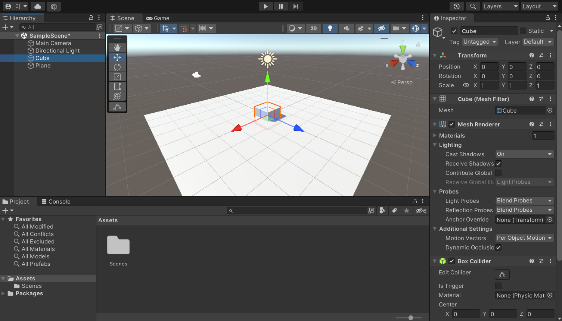
Task: Open the global search magnifier icon
Action: coord(473,6)
